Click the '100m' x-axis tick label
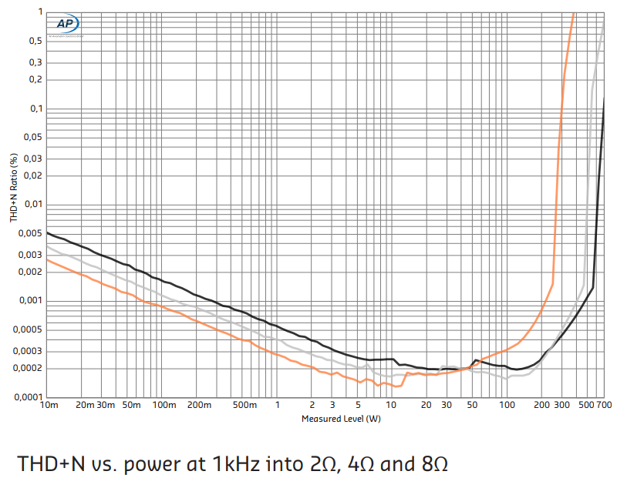This screenshot has width=617, height=488. pyautogui.click(x=164, y=405)
